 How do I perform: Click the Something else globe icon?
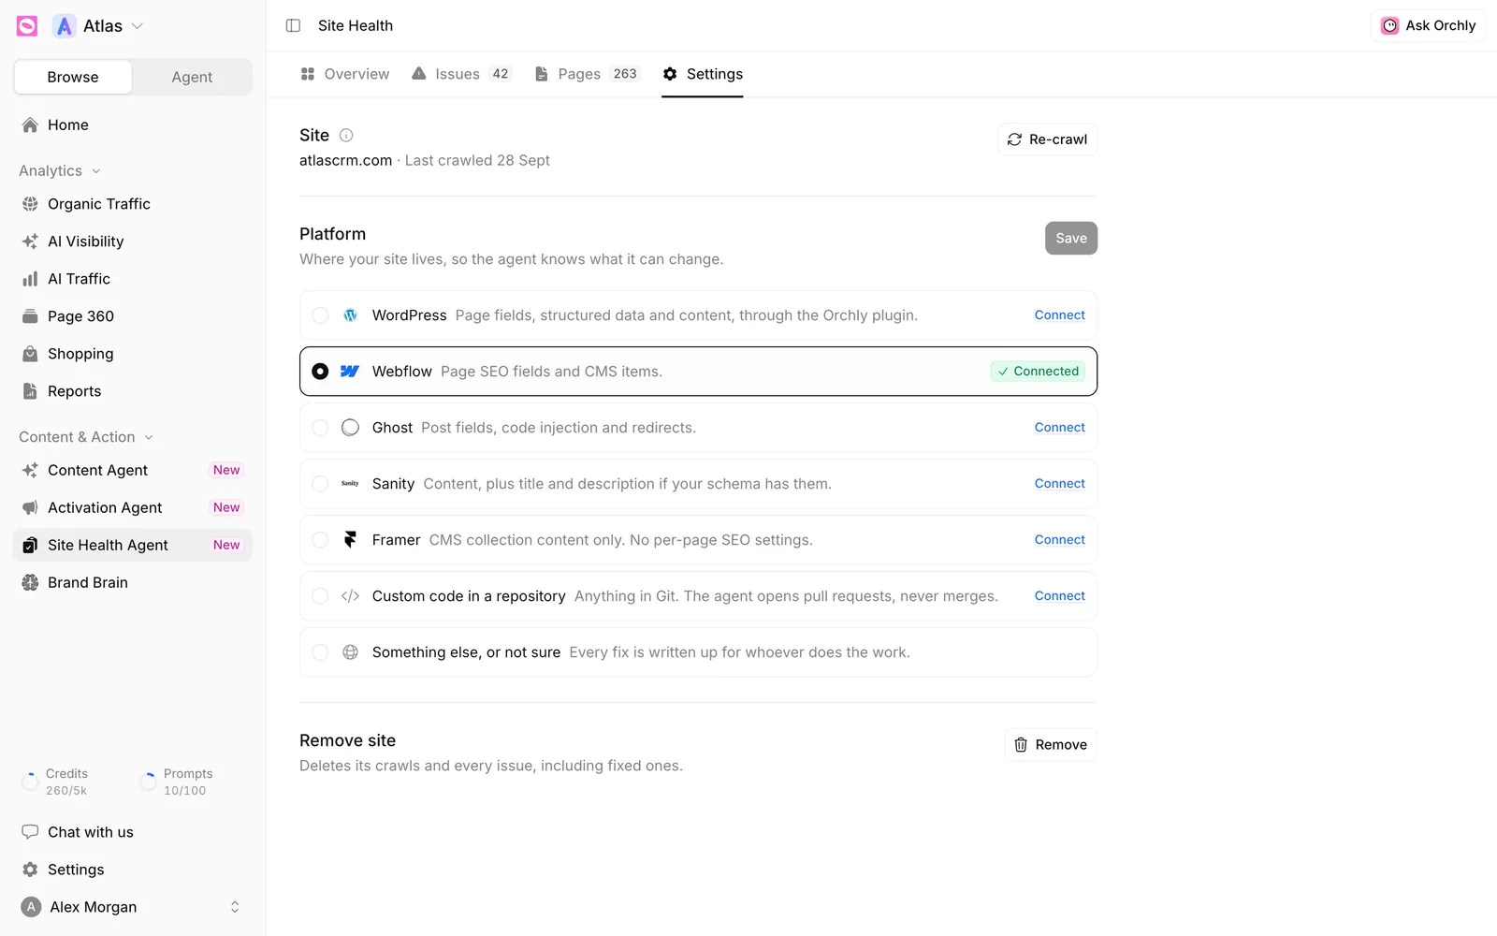pyautogui.click(x=350, y=652)
